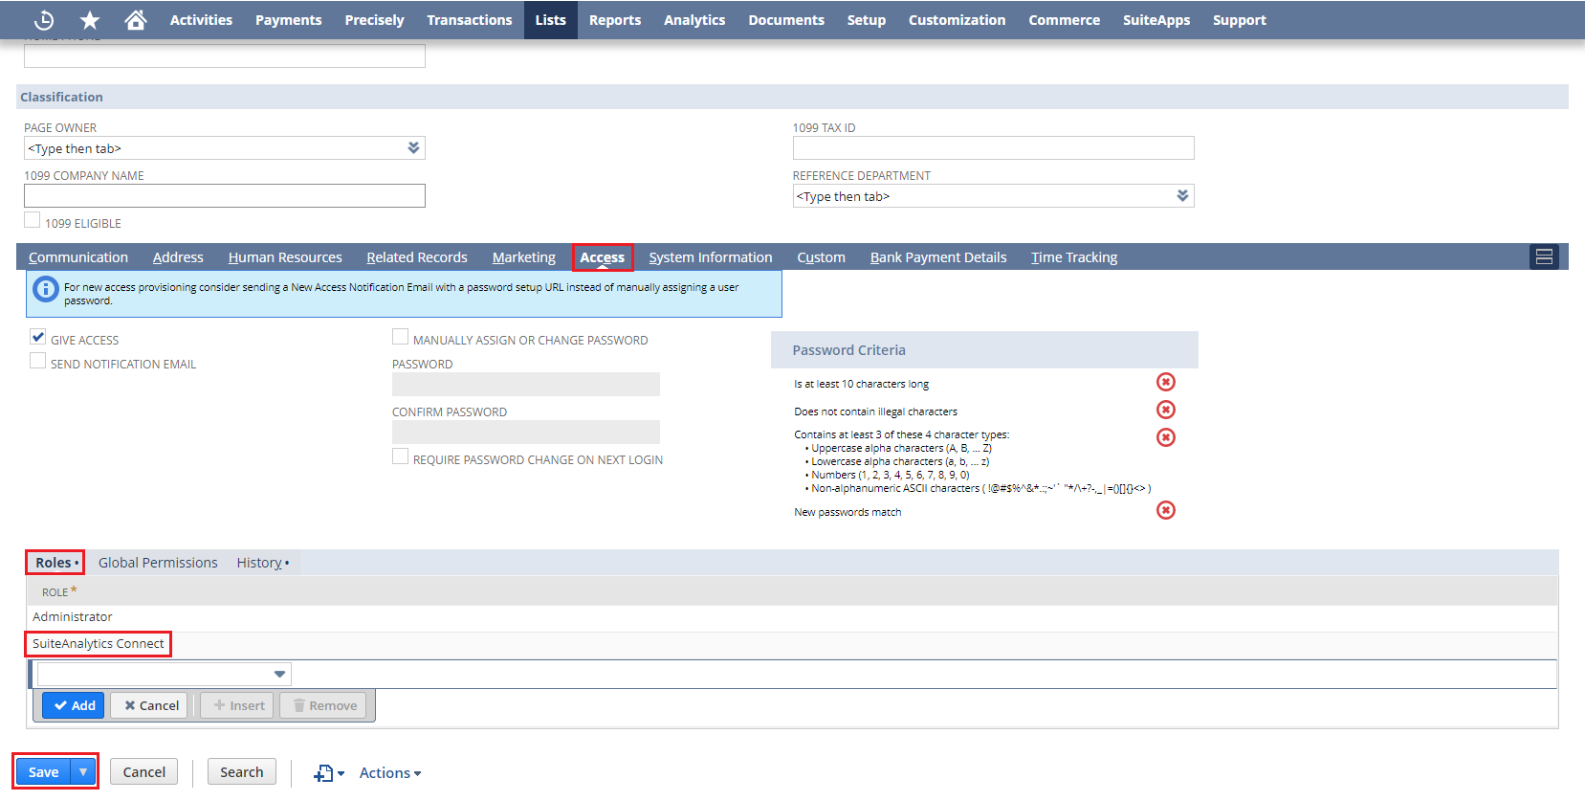Viewport: 1585px width, 801px height.
Task: Open the new record page icon menu
Action: coord(328,773)
